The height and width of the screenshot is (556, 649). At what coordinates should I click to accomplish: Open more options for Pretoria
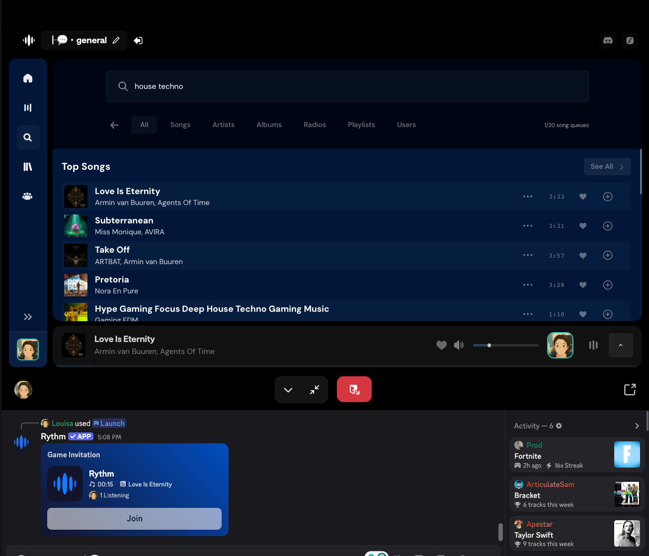tap(528, 285)
